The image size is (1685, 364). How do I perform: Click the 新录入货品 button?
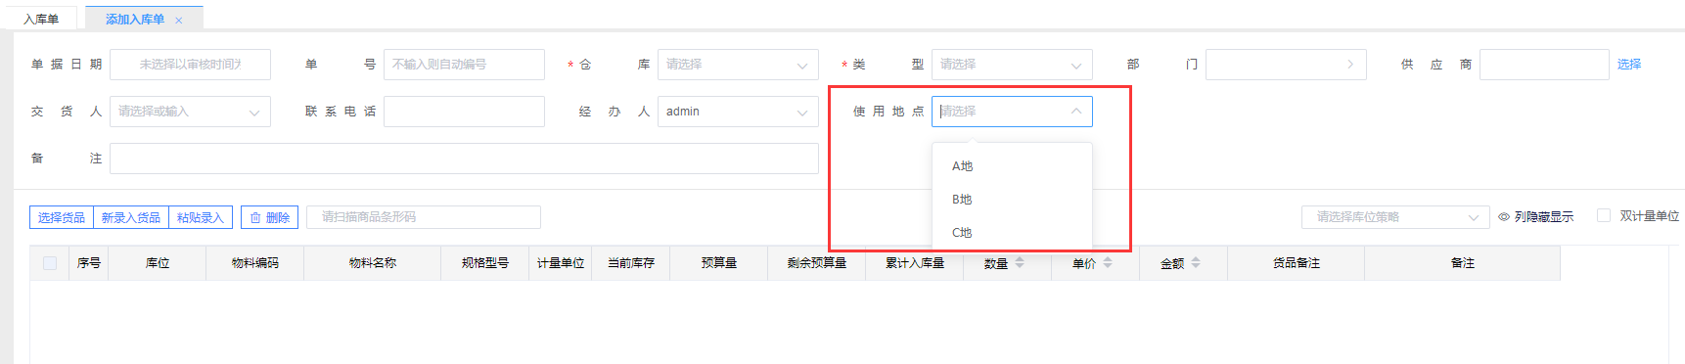point(131,217)
